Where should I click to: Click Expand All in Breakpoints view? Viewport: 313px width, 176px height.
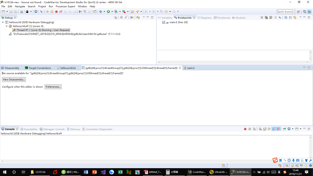click(x=286, y=18)
